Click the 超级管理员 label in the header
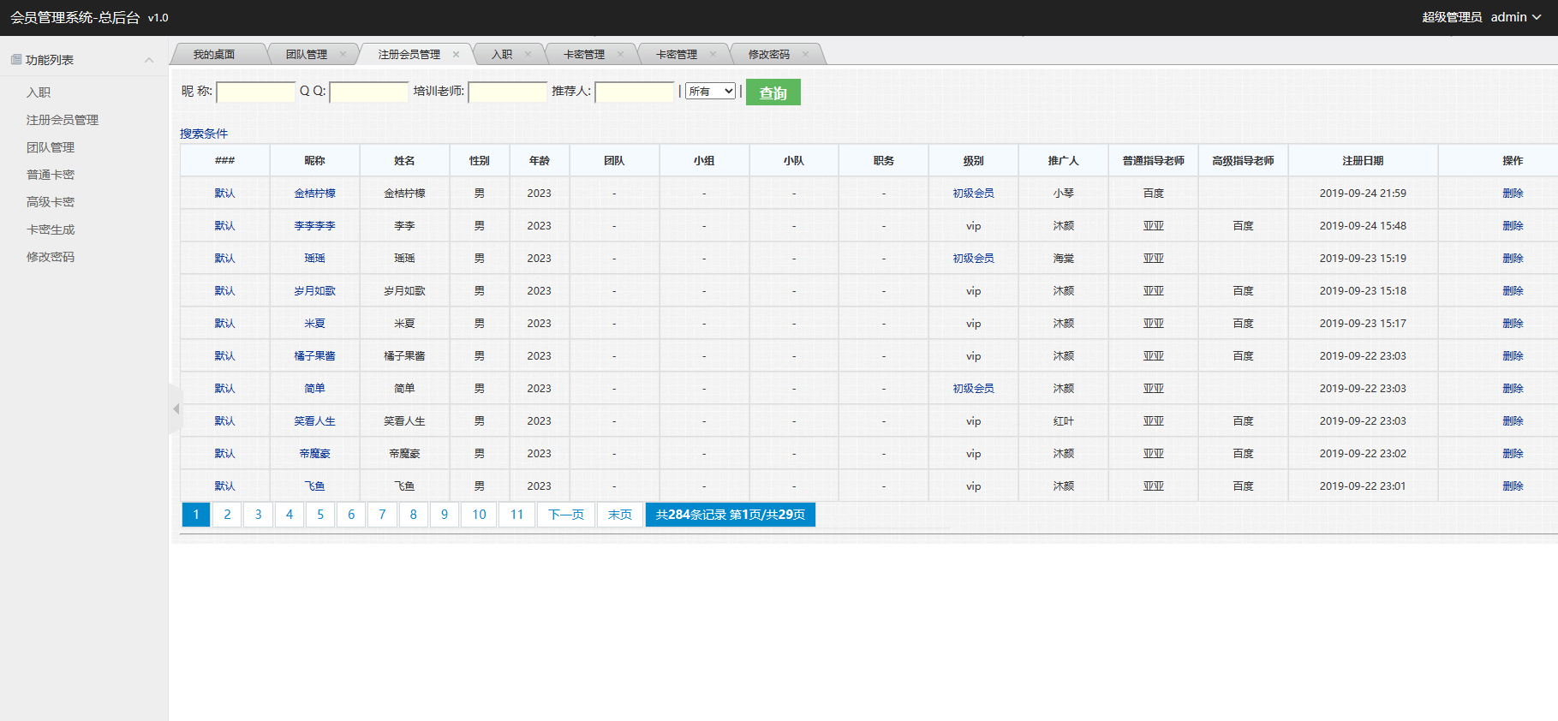 tap(1452, 17)
